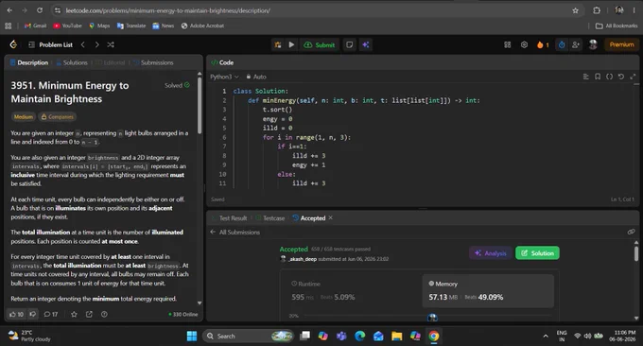Open the Gmail bookmark
643x346 pixels.
[35, 26]
